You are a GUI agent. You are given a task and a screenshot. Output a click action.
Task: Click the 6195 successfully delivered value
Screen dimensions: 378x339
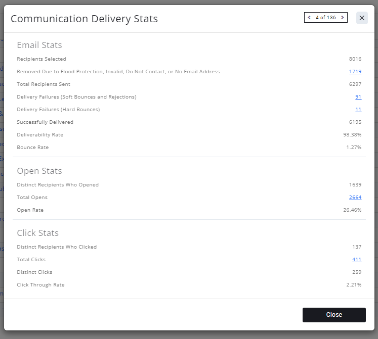(x=355, y=122)
